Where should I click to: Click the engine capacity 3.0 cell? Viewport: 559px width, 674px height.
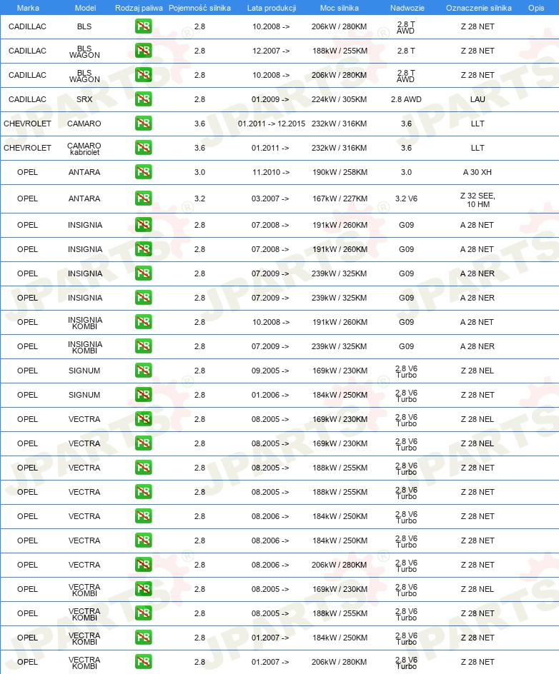[199, 172]
